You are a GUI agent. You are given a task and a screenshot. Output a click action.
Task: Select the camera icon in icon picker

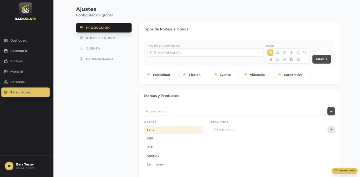pyautogui.click(x=277, y=52)
